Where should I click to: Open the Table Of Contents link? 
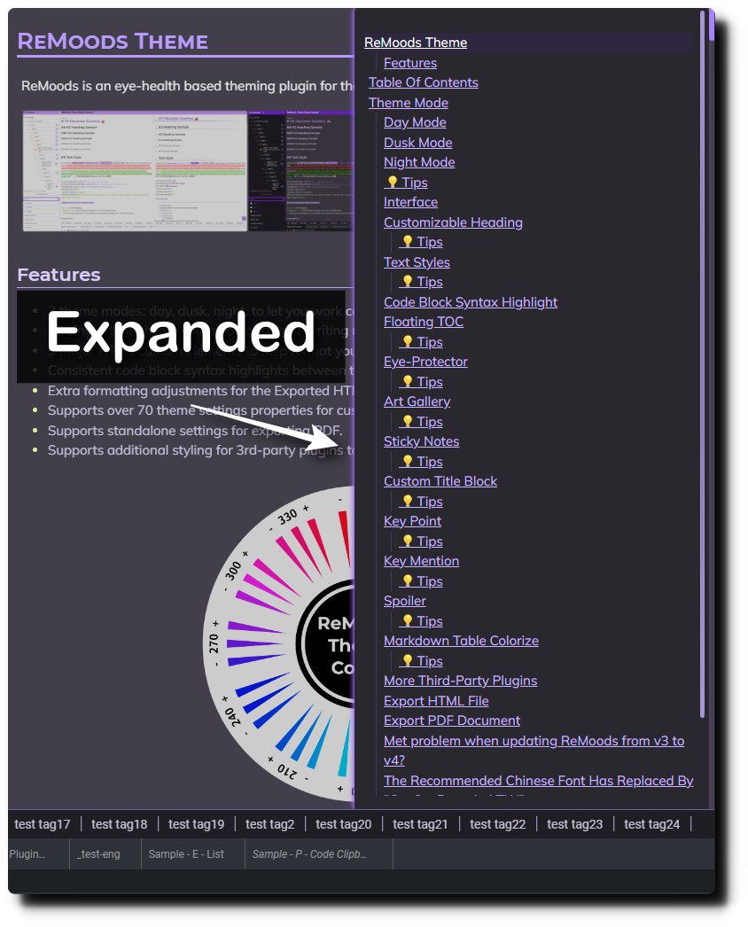tap(423, 82)
